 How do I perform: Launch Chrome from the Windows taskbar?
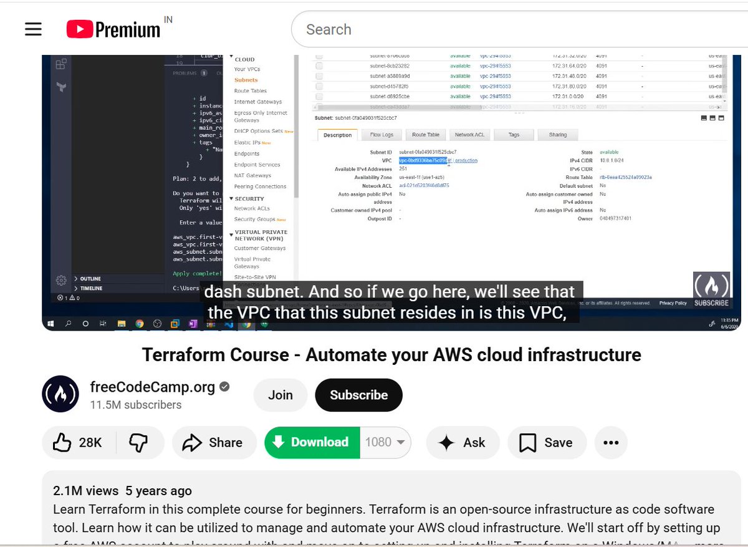(x=140, y=323)
